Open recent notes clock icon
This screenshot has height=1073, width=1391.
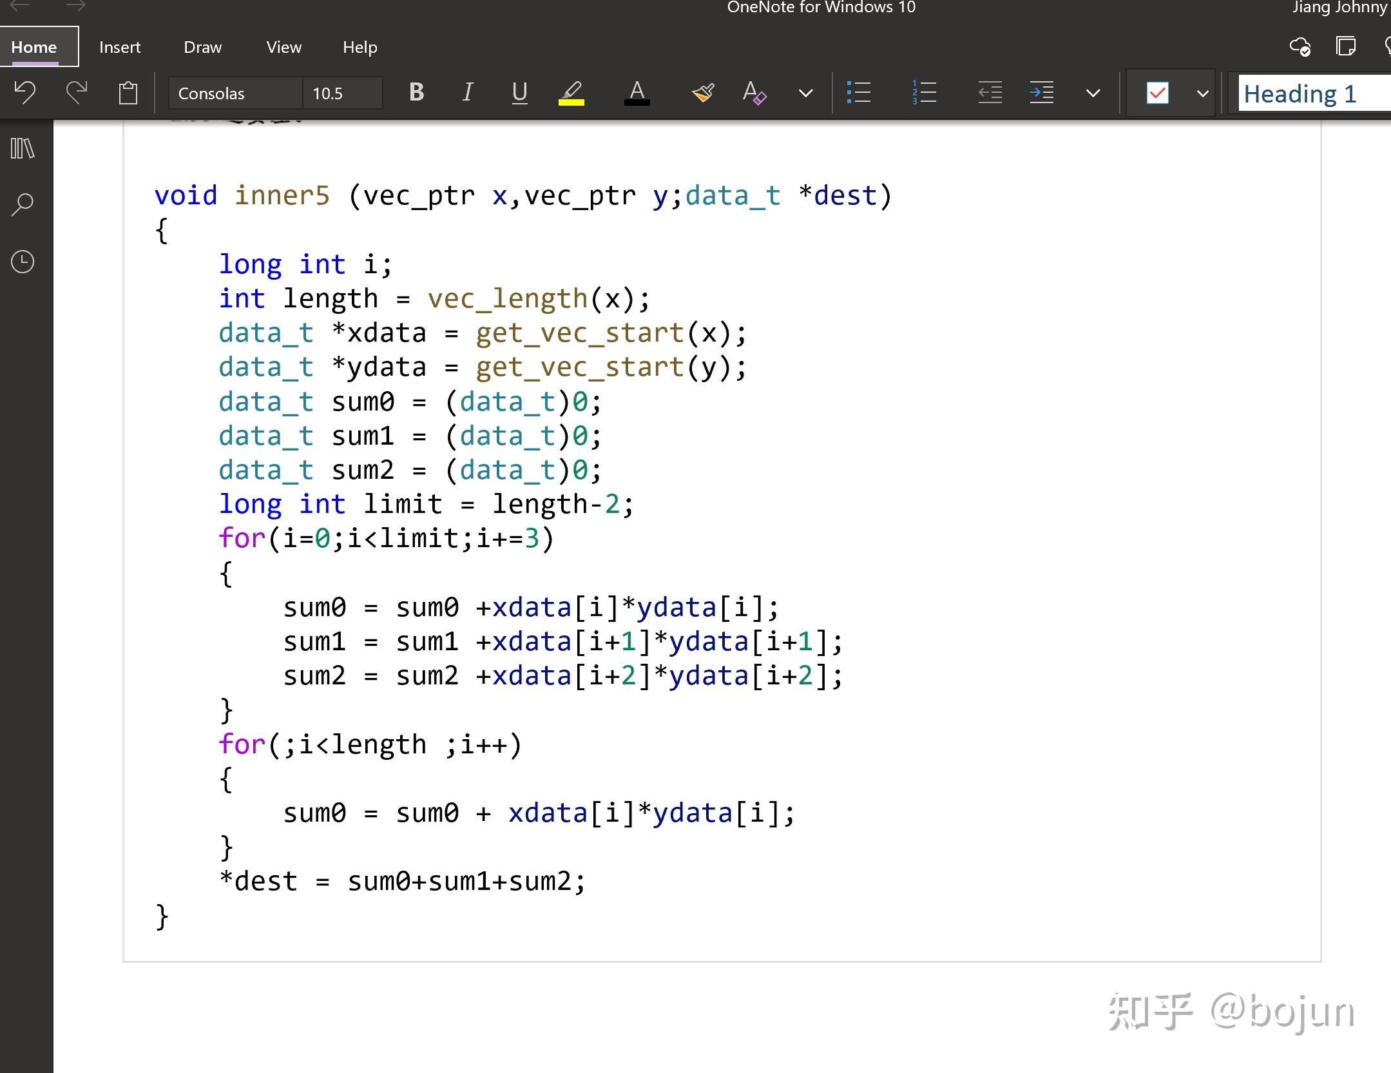(x=23, y=262)
